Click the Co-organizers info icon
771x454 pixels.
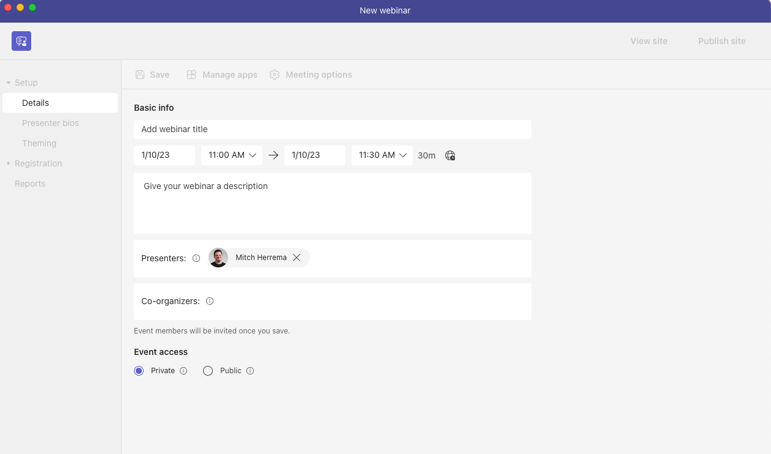tap(210, 301)
